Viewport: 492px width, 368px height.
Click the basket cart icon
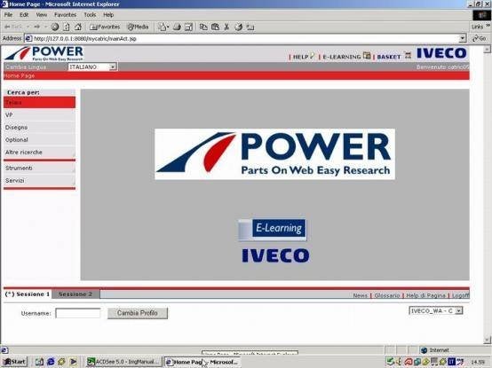click(x=408, y=56)
